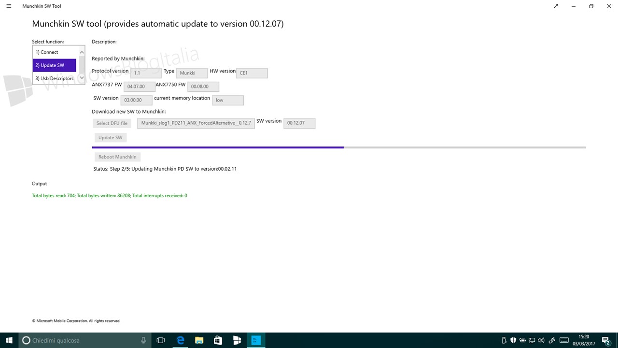Open Windows Ink Workspace pen icon
This screenshot has height=348, width=618.
tap(552, 340)
